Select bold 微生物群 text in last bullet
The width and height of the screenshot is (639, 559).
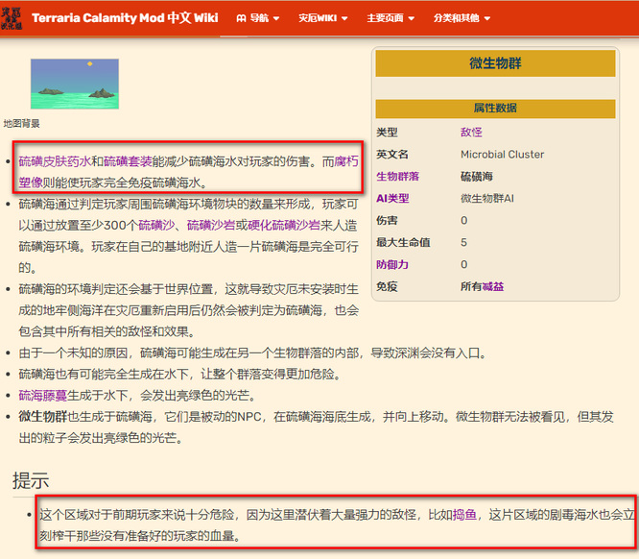[43, 417]
